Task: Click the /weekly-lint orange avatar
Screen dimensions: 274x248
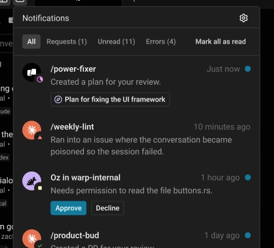Action: [x=32, y=130]
